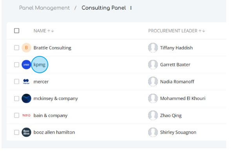The image size is (231, 151).
Task: Click the Brattle Consulting orange B avatar
Action: point(26,48)
